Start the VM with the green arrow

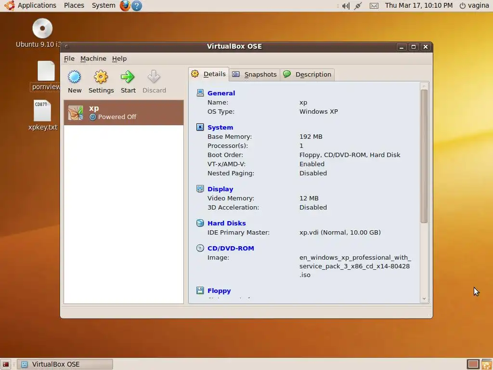pyautogui.click(x=128, y=77)
